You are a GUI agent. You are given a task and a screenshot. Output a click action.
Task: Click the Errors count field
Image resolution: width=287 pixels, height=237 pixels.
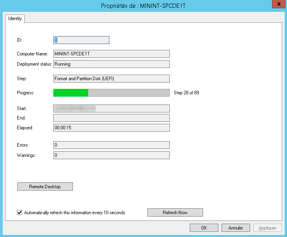(x=111, y=145)
